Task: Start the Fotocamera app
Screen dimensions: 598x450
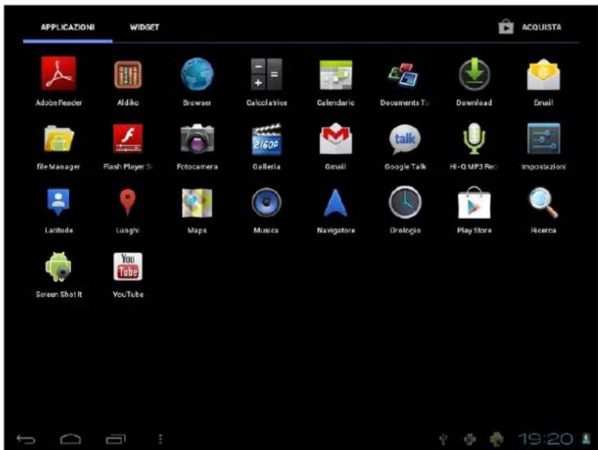Action: [x=197, y=138]
